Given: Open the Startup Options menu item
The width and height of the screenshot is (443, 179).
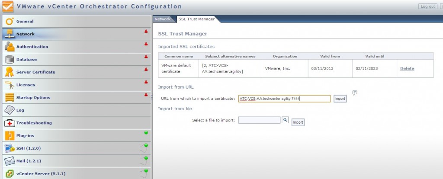Looking at the screenshot, I should coord(76,98).
